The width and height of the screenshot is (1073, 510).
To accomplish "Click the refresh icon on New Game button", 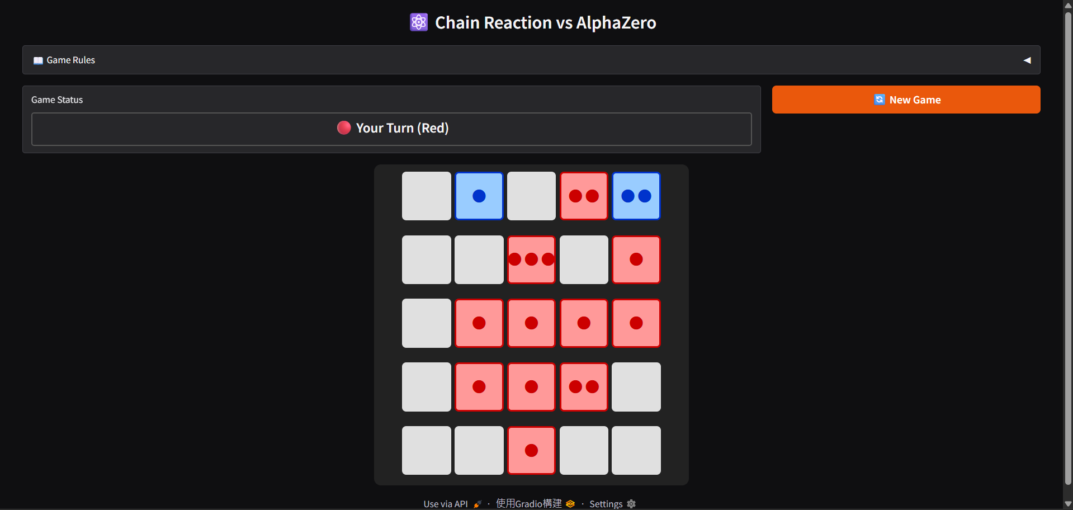I will (880, 99).
